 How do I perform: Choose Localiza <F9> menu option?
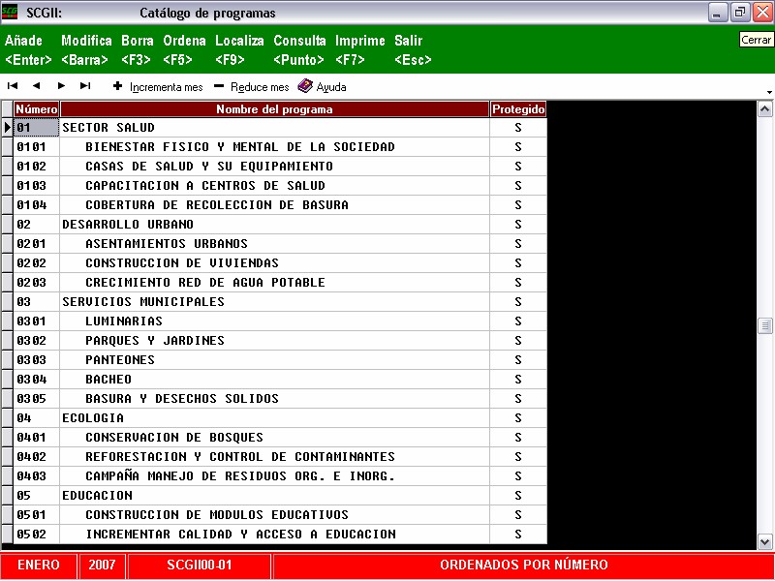(x=239, y=50)
